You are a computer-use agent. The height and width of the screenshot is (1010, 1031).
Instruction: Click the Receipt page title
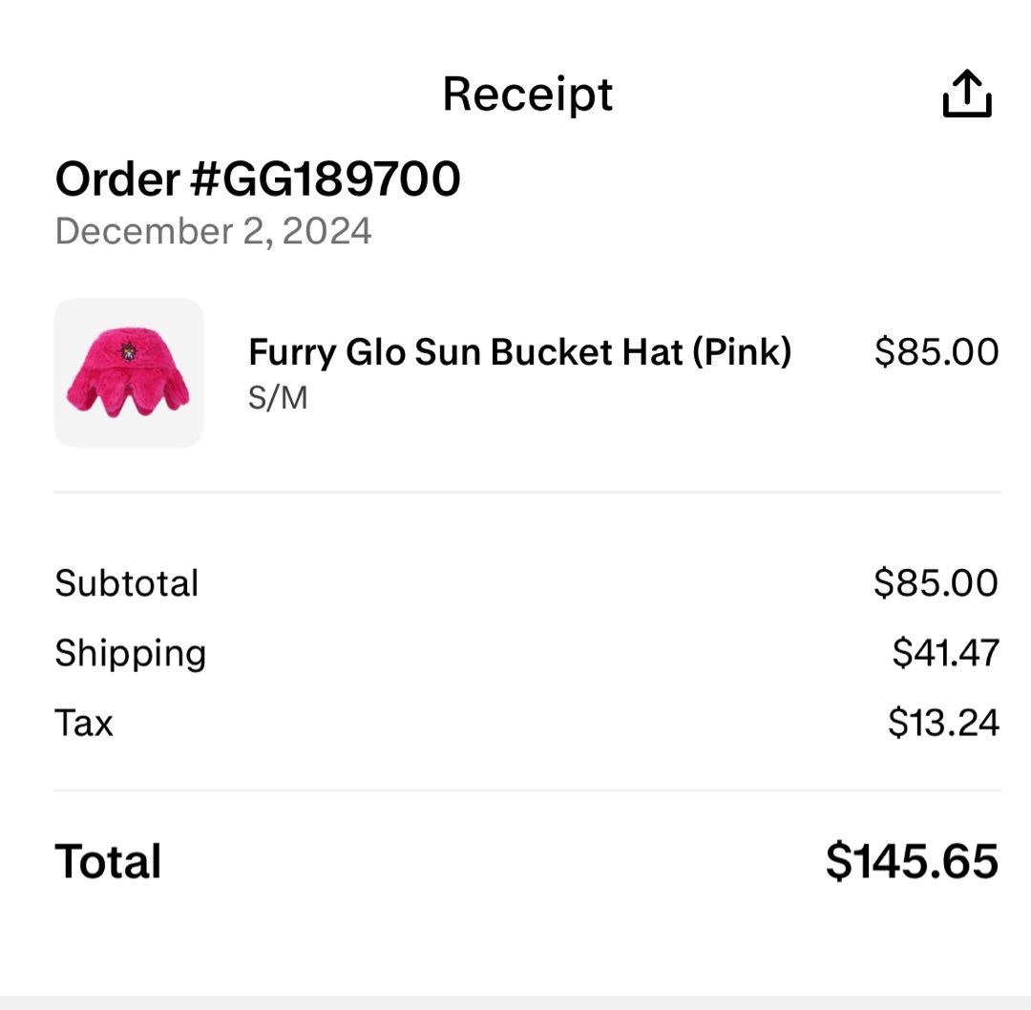tap(527, 93)
